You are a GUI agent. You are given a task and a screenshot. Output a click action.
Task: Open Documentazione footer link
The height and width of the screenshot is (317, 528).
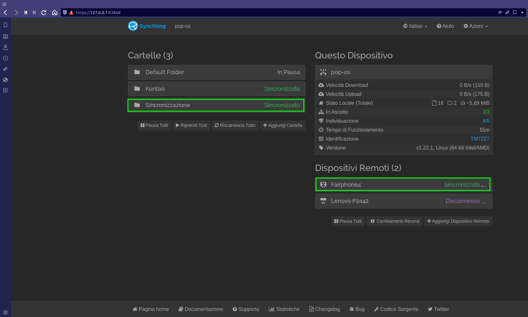point(201,309)
